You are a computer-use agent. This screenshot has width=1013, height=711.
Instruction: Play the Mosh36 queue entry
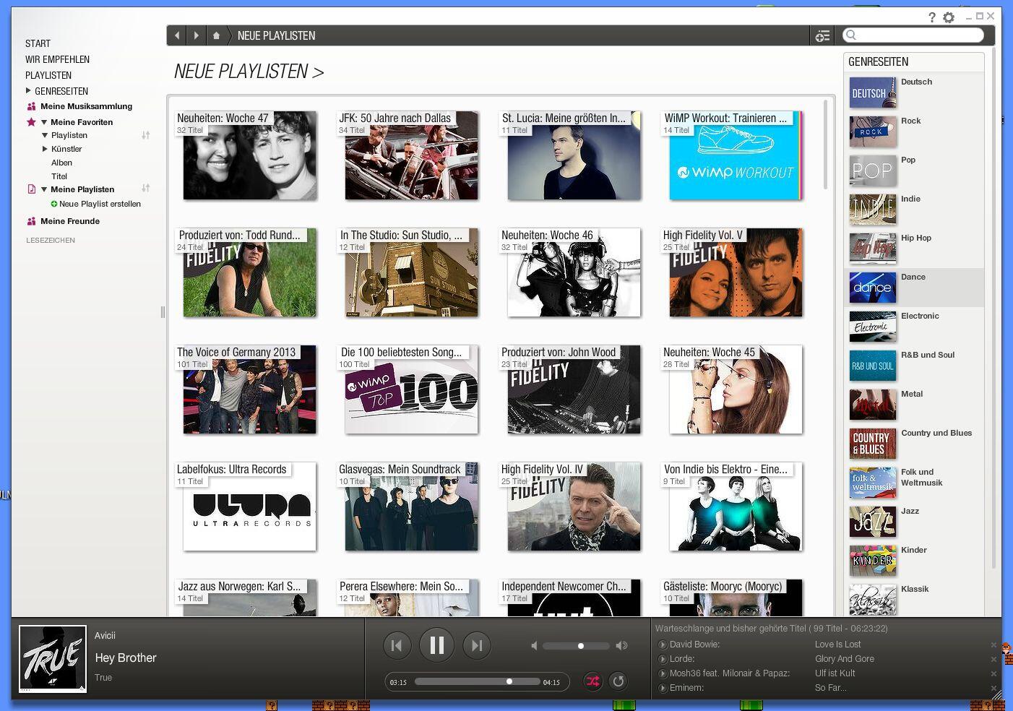tap(663, 673)
